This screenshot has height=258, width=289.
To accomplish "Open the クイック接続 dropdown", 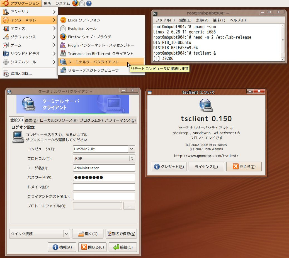I will tap(40, 234).
